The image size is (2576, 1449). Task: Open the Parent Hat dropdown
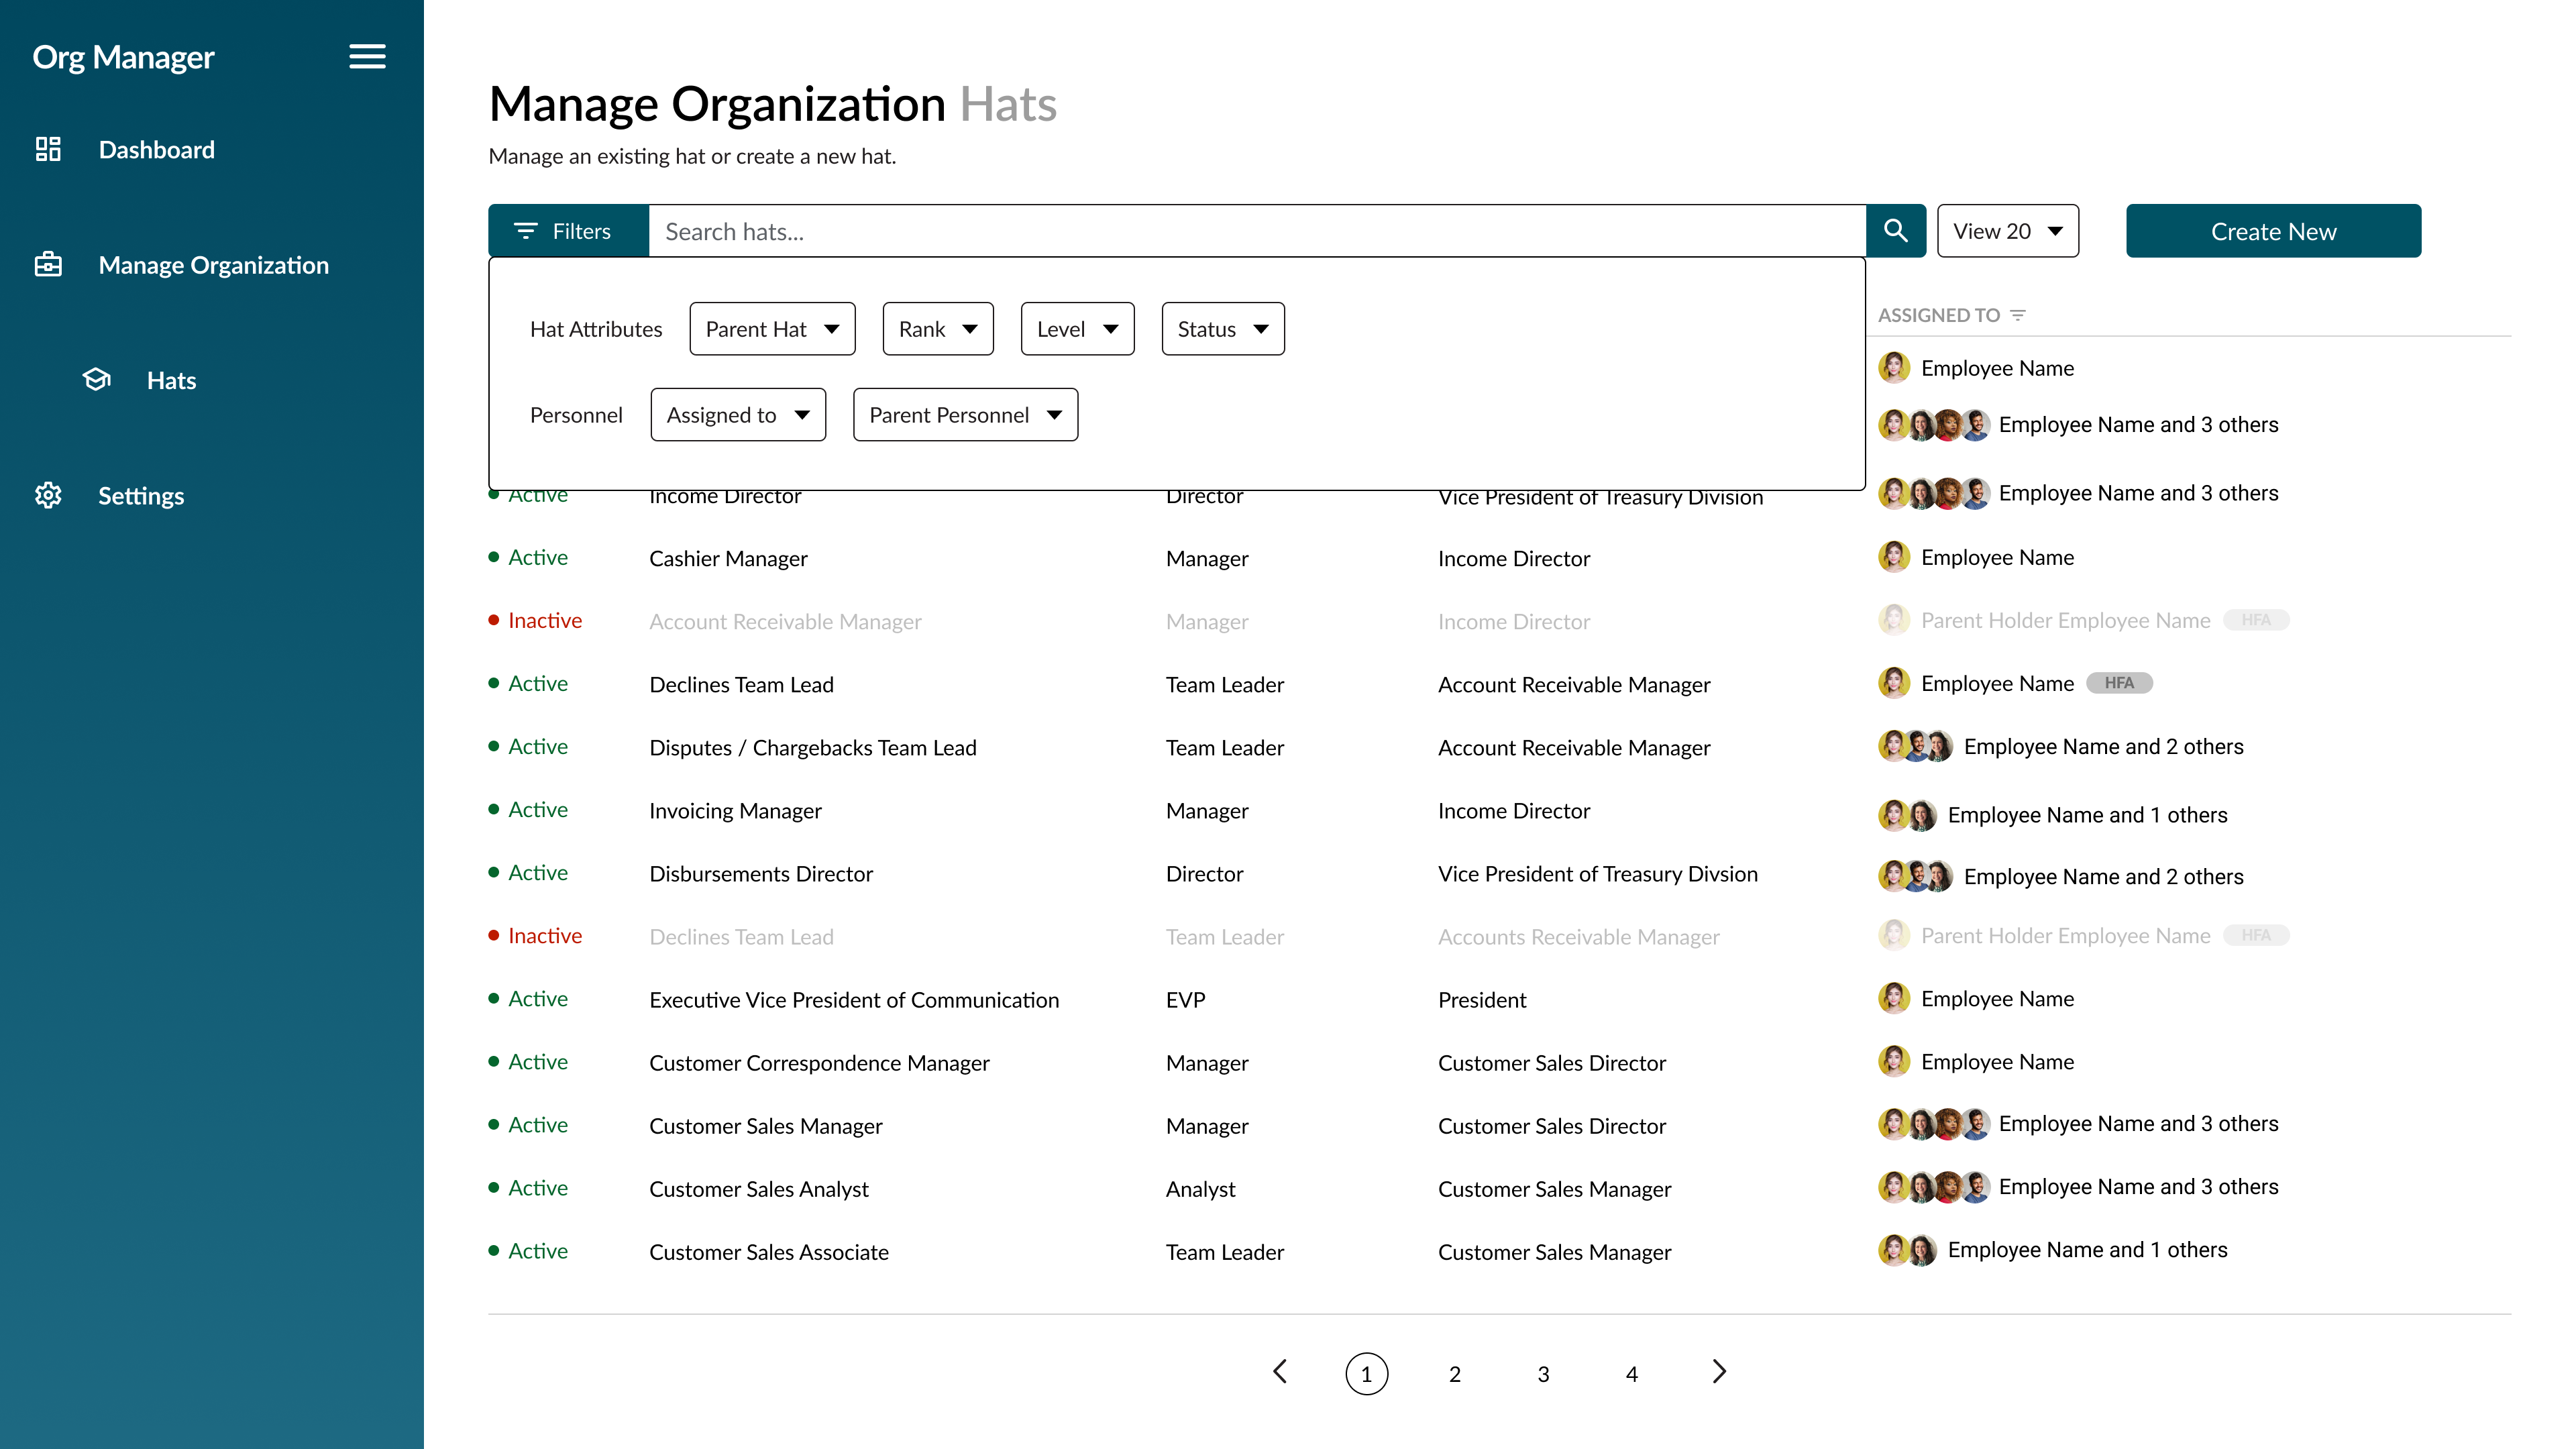772,329
